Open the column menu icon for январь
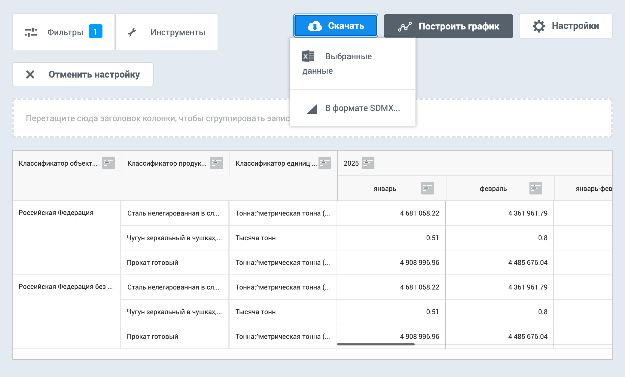 click(x=427, y=188)
